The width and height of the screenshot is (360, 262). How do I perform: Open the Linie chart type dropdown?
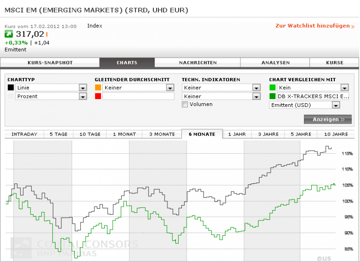(x=51, y=87)
